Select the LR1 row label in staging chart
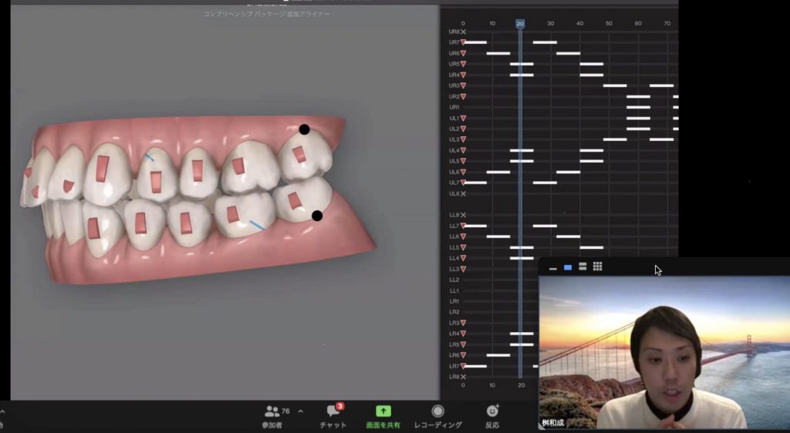 pos(454,301)
